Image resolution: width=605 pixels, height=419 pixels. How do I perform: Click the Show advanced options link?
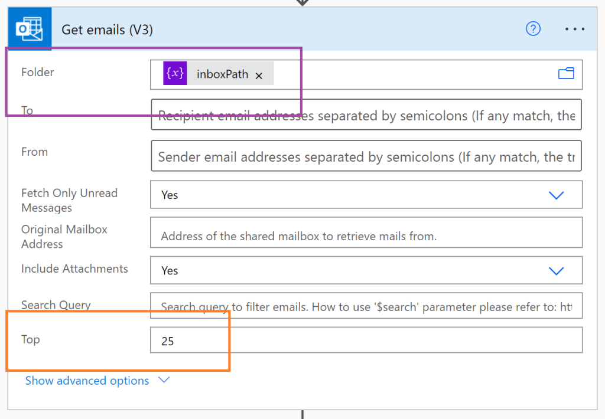coord(87,381)
